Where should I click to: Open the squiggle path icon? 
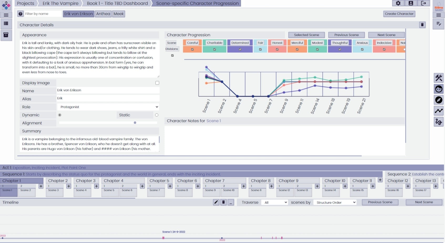(438, 122)
